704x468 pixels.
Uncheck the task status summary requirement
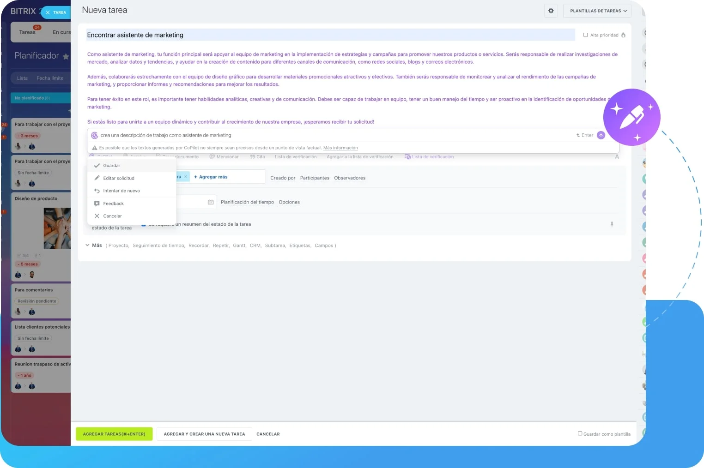pos(145,224)
